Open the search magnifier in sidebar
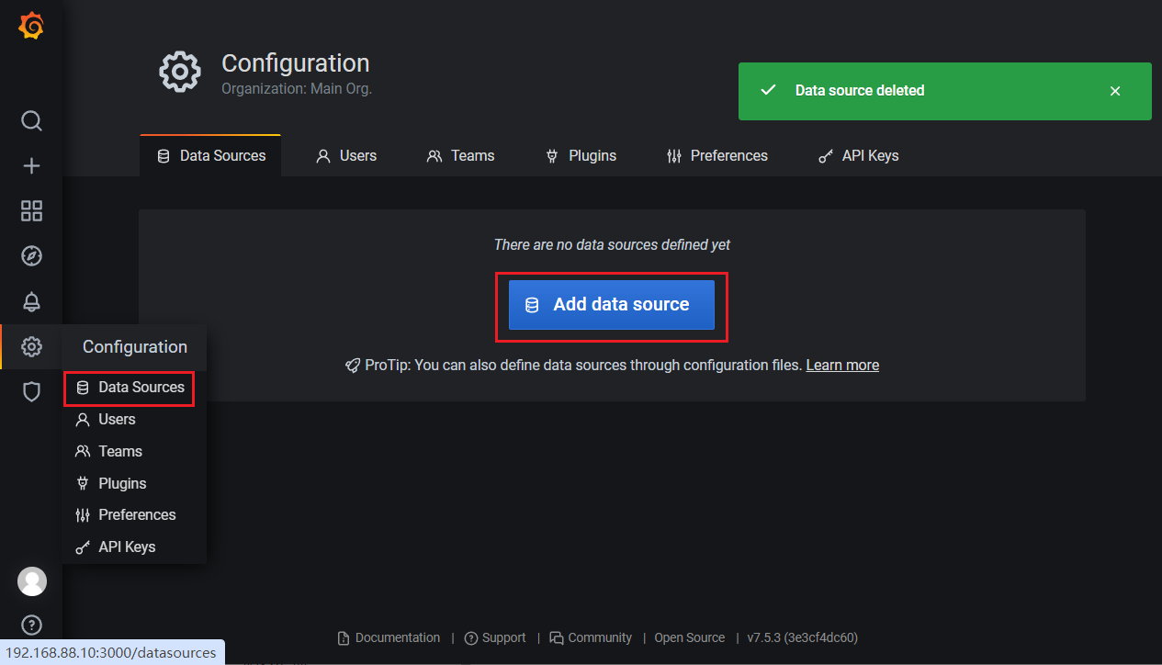1162x665 pixels. 31,121
